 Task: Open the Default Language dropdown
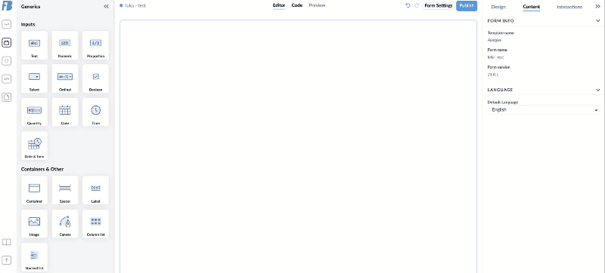[x=544, y=110]
